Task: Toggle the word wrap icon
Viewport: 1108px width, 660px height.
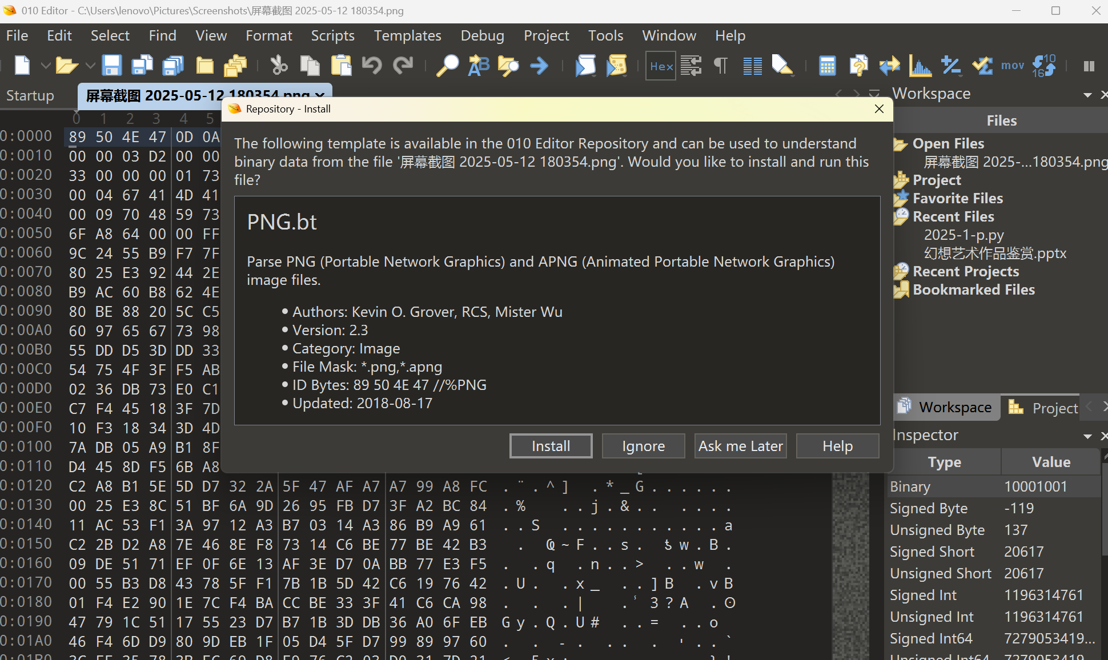Action: pos(691,66)
